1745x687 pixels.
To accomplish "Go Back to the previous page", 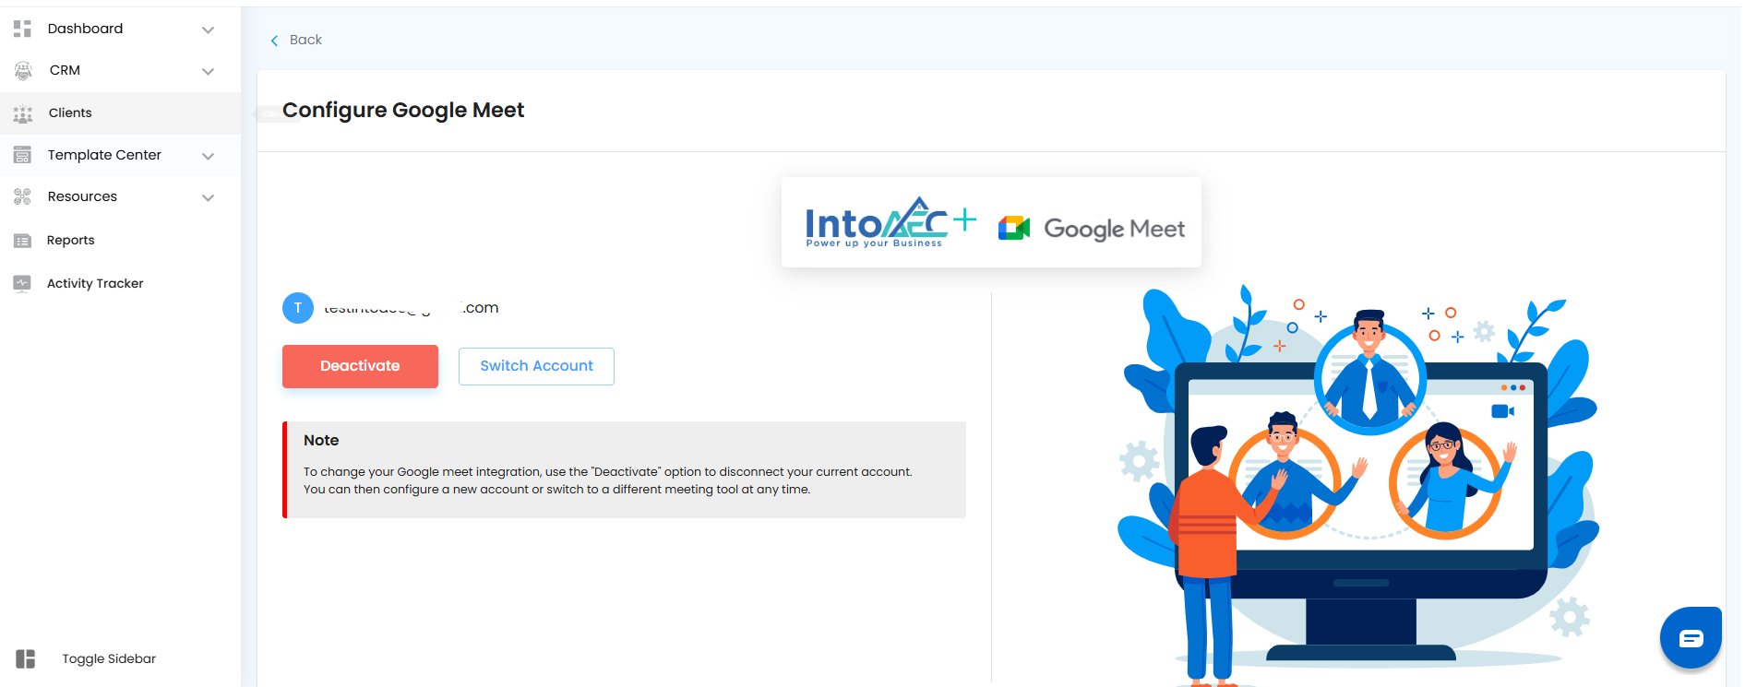I will (x=305, y=40).
